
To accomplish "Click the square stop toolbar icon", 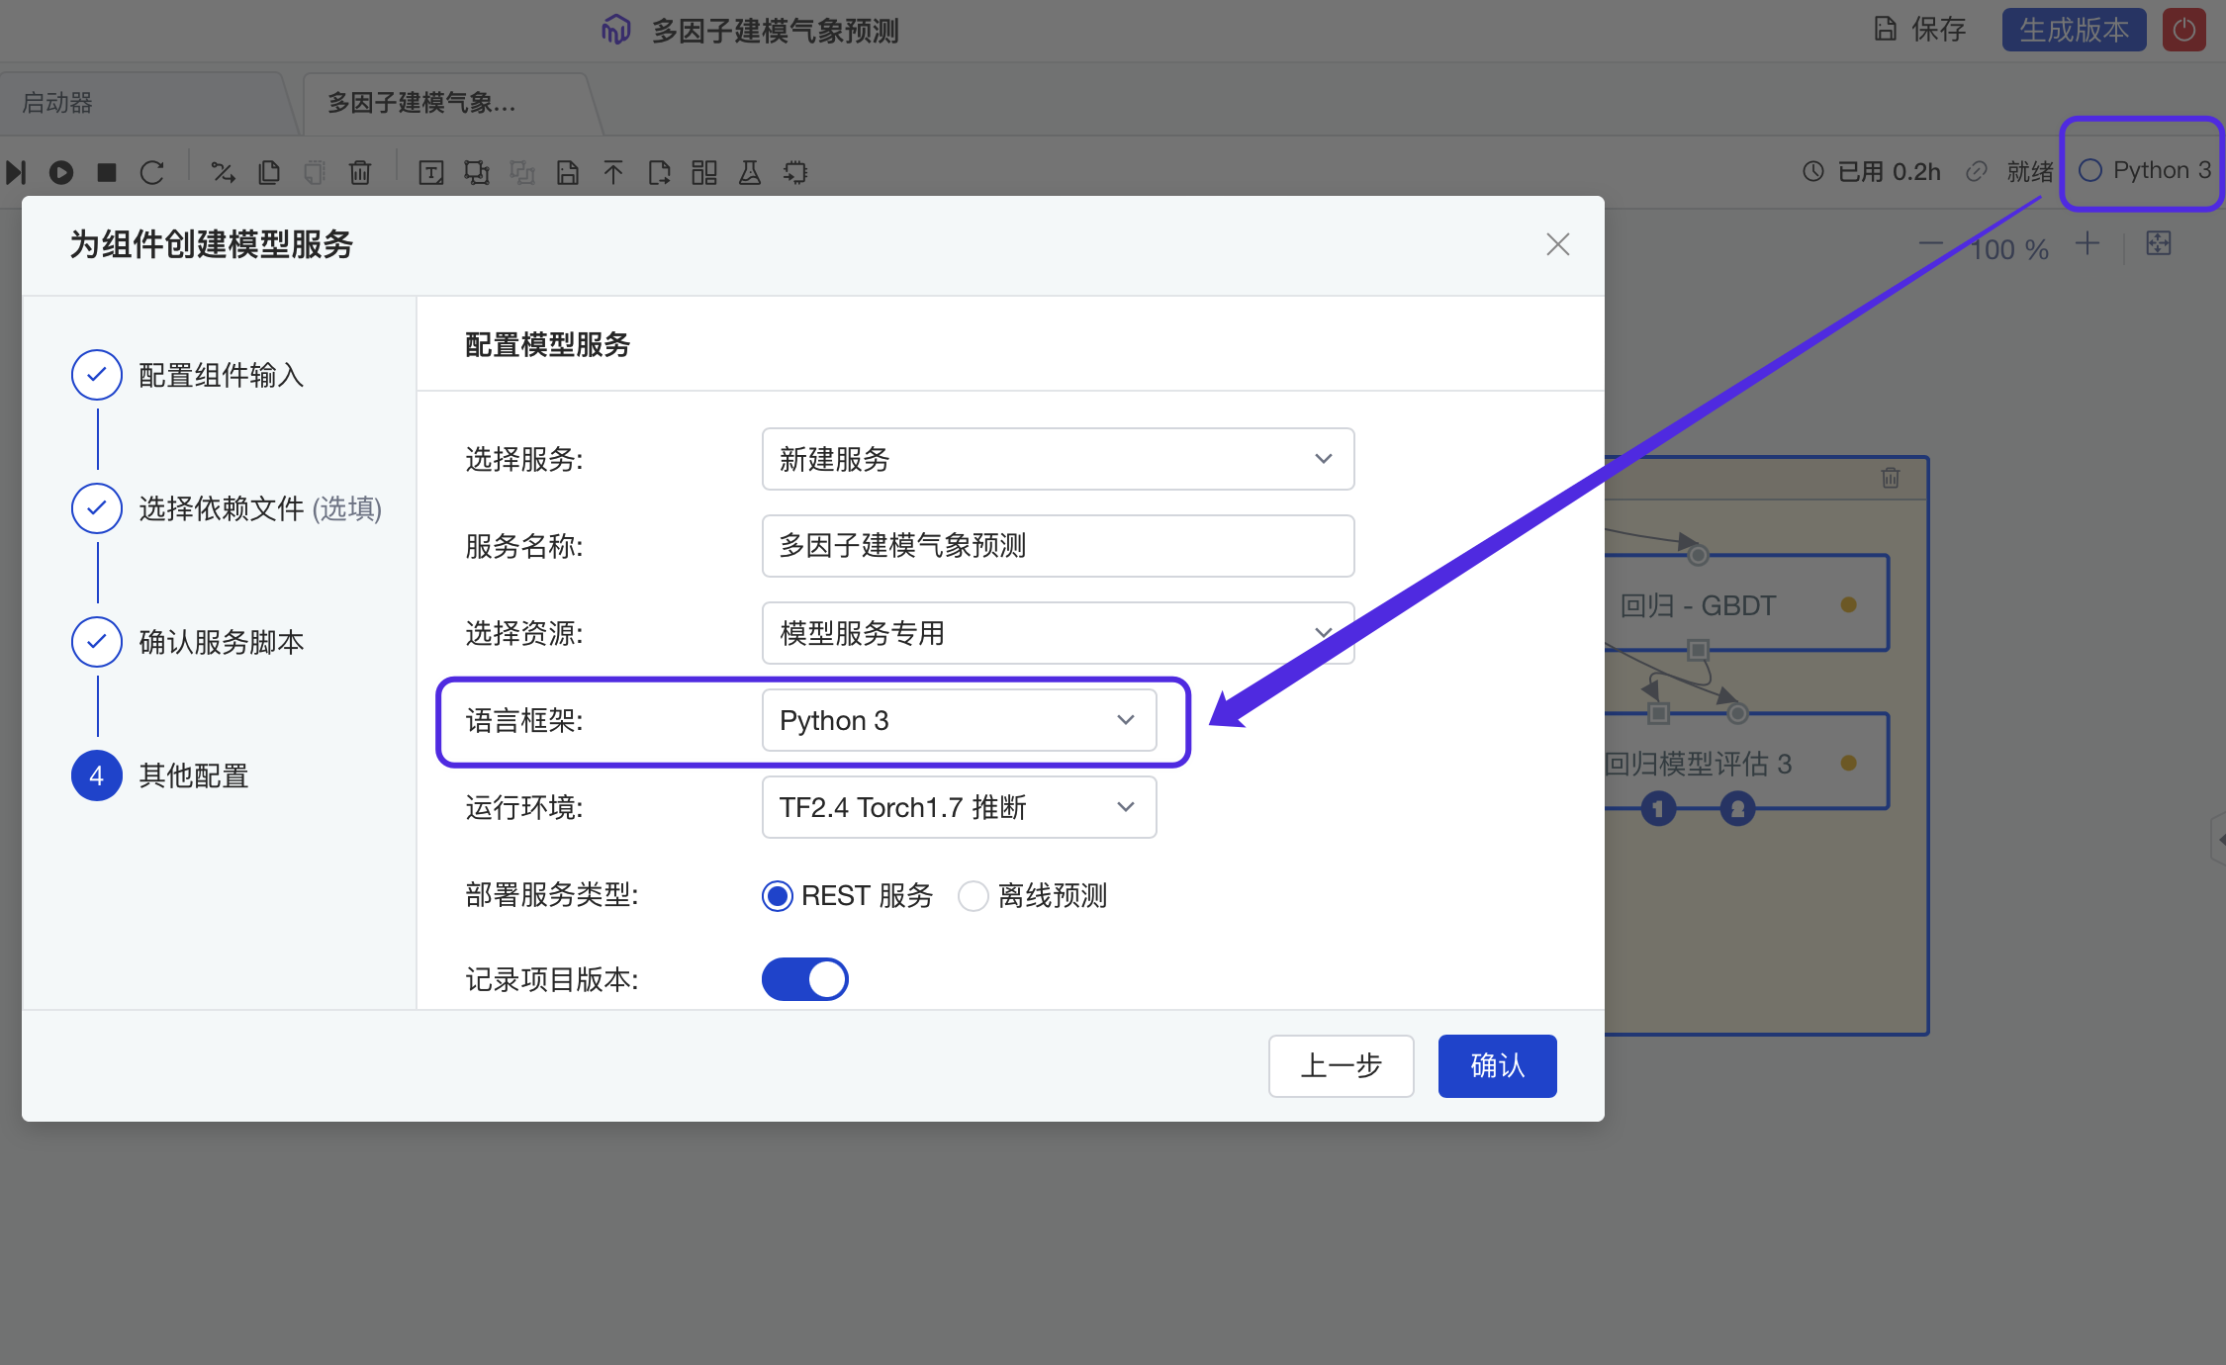I will (107, 172).
